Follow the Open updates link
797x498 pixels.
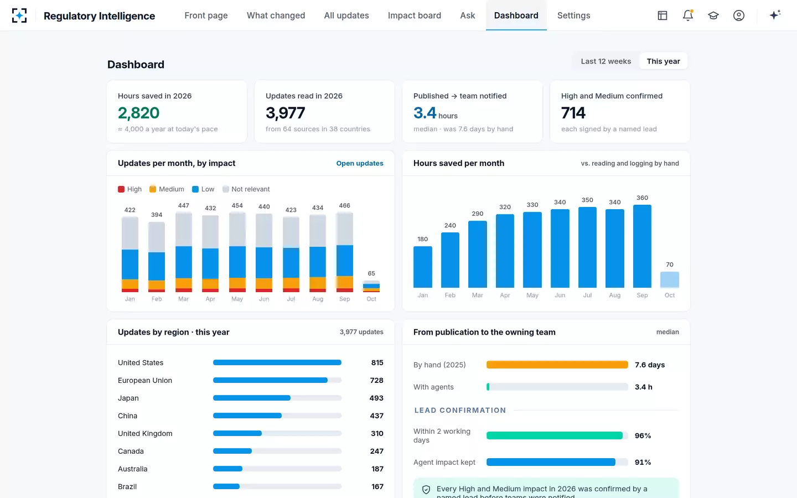point(360,163)
